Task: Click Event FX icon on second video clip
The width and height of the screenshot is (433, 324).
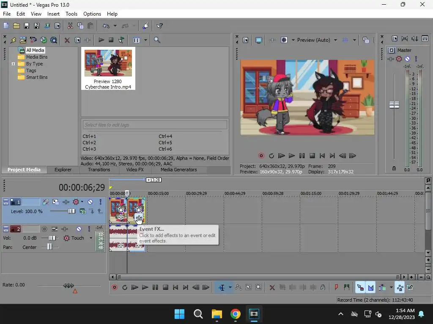Action: point(139,218)
